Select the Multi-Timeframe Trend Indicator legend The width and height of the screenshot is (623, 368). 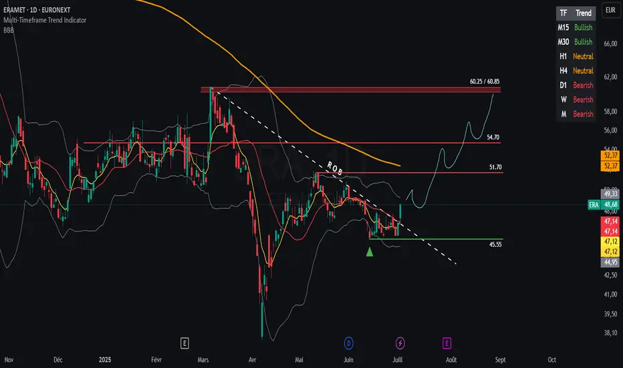(x=45, y=20)
